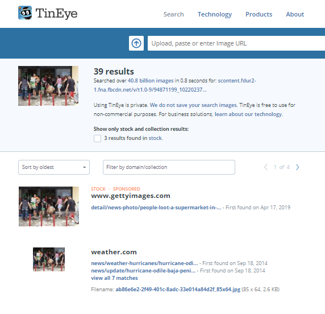Screen dimensions: 325x314
Task: Click view all 7 matches link
Action: (x=114, y=278)
